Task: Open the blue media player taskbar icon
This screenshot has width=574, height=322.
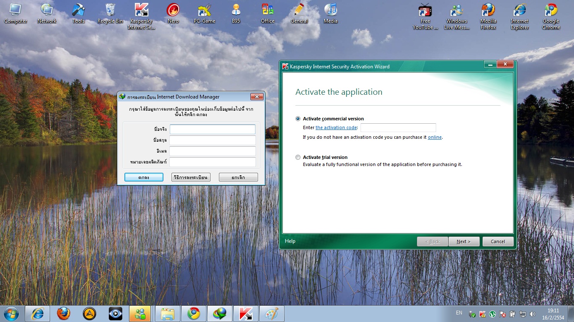Action: 116,314
